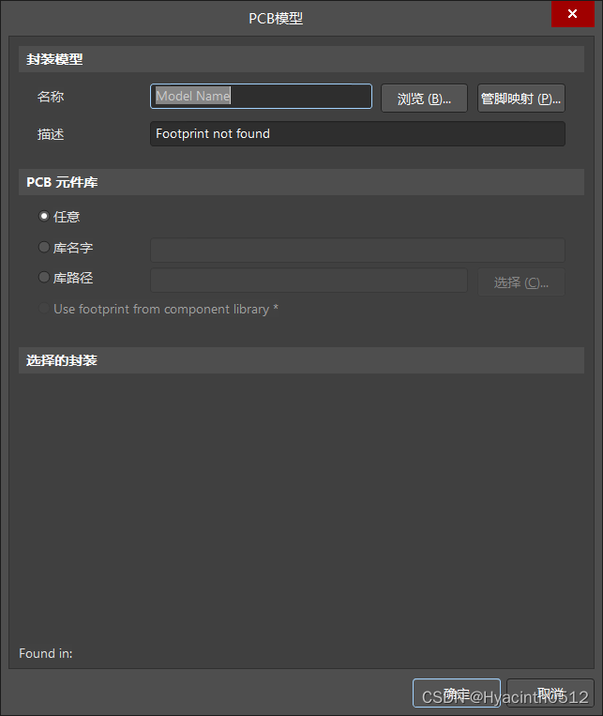Cancel the dialog with 取消 button
603x716 pixels.
[x=550, y=693]
